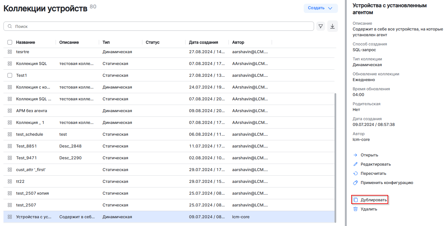Click the download export icon
This screenshot has height=226, width=446.
[x=332, y=26]
